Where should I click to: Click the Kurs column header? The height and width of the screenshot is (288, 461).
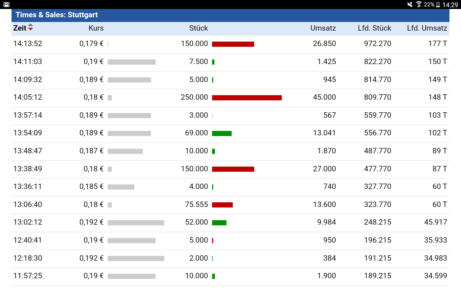pyautogui.click(x=96, y=28)
